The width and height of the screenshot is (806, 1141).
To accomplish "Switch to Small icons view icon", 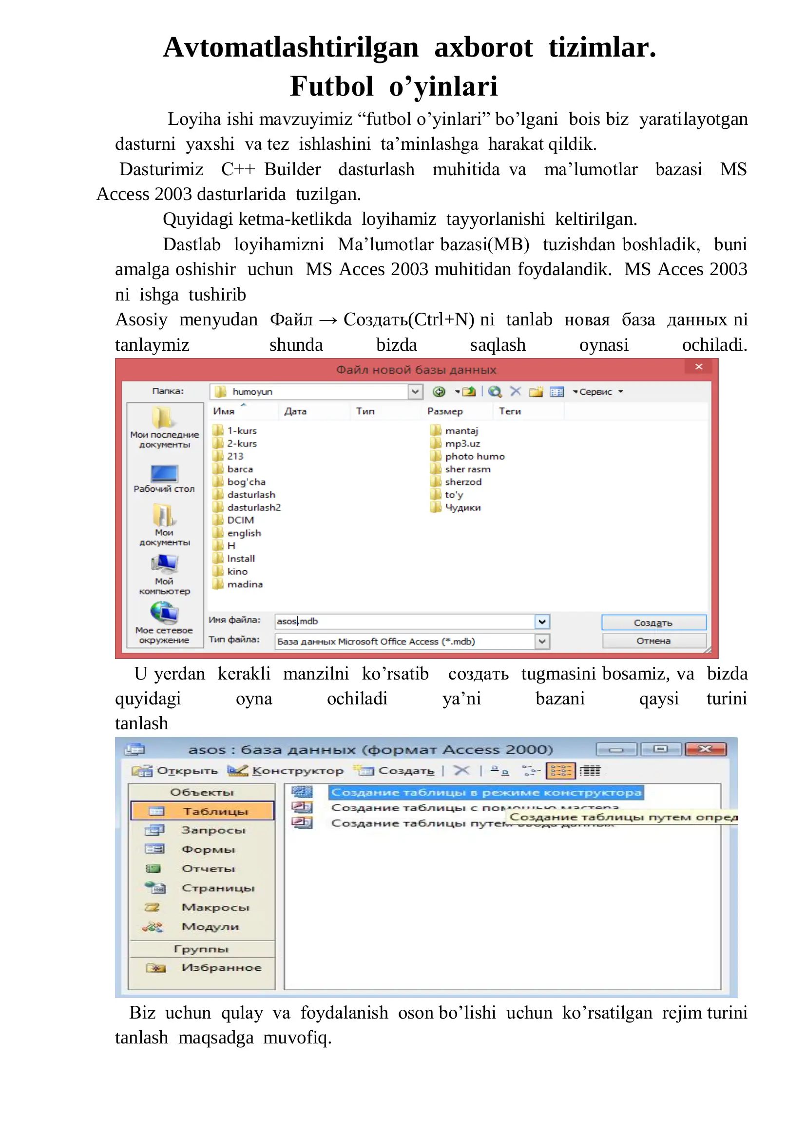I will (531, 771).
